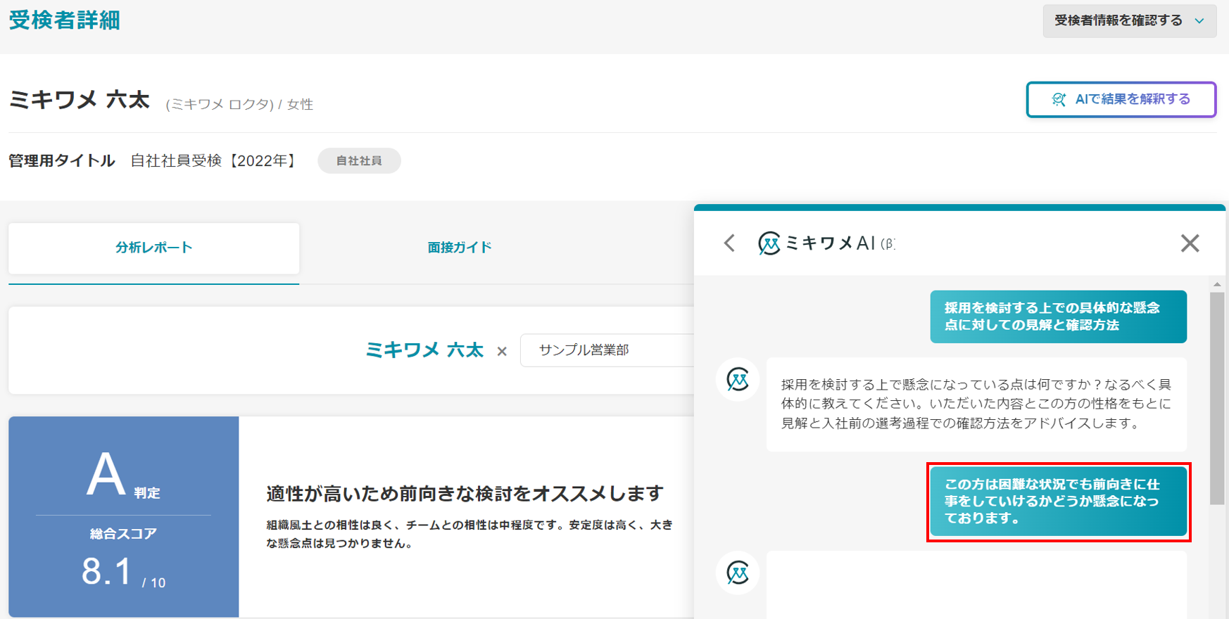Click the chevron on 受検者情報を確認する

click(1199, 21)
